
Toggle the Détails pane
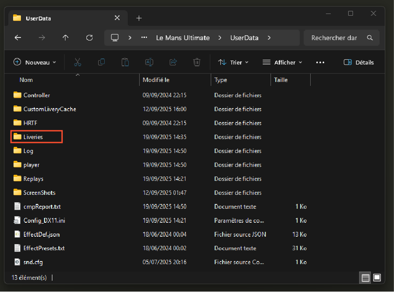[359, 62]
